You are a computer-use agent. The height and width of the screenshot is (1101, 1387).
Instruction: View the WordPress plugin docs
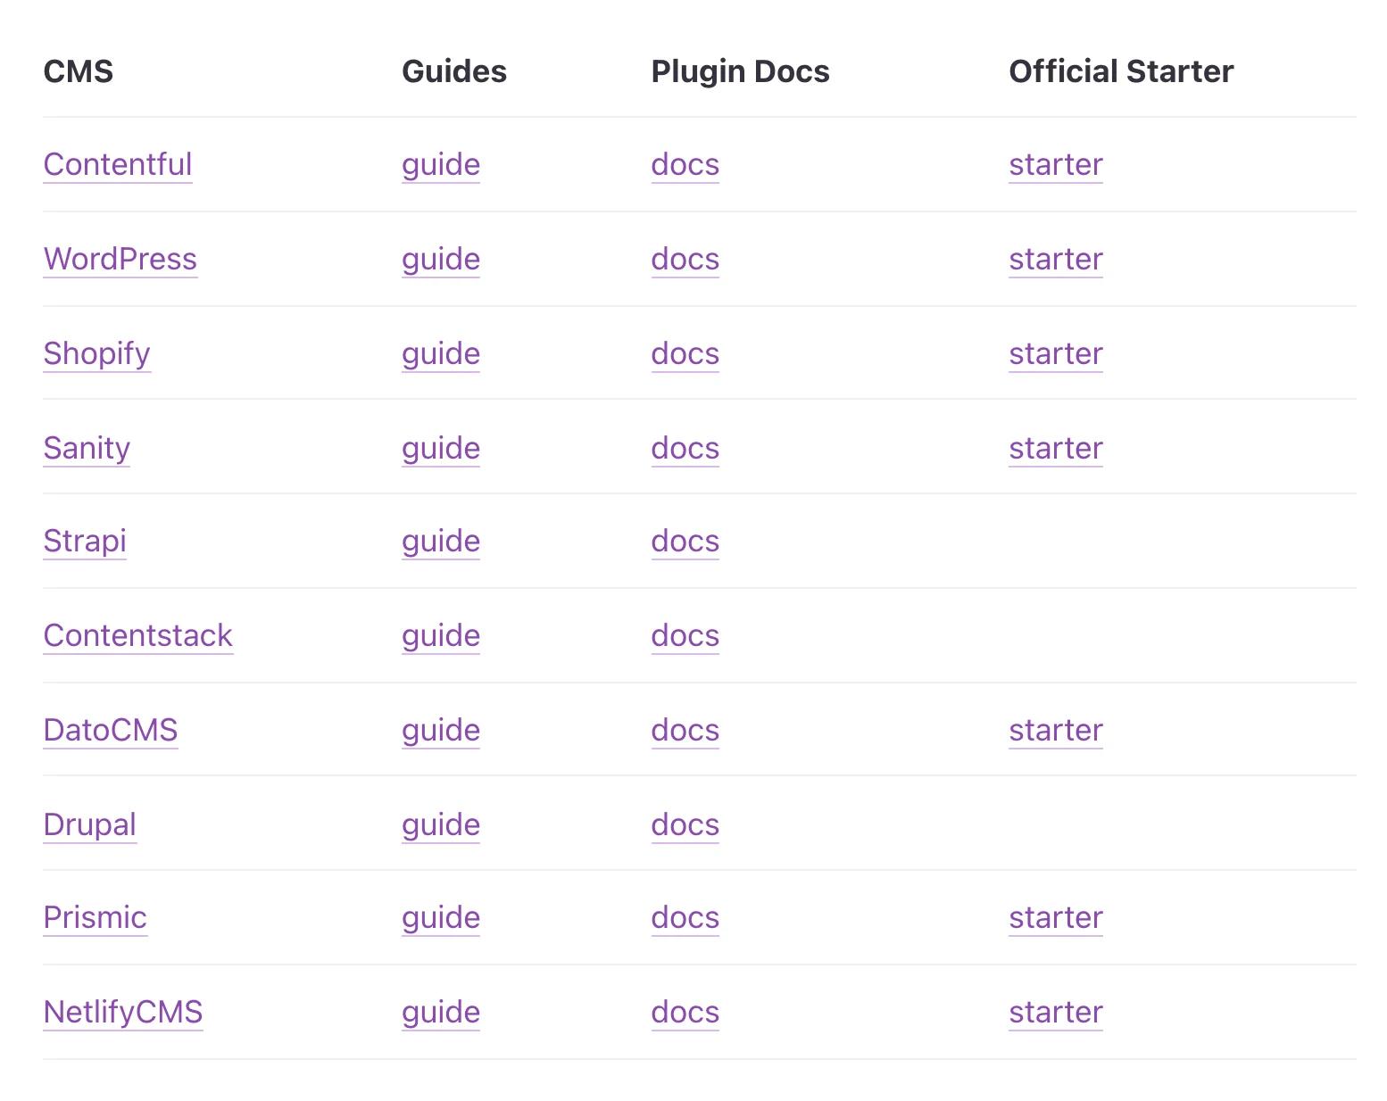click(684, 260)
